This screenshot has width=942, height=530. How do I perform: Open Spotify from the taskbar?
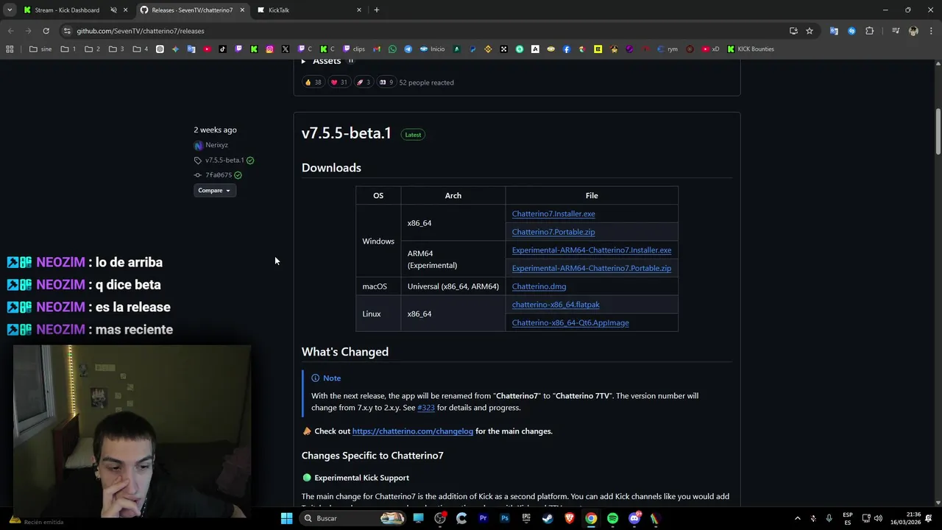(612, 518)
